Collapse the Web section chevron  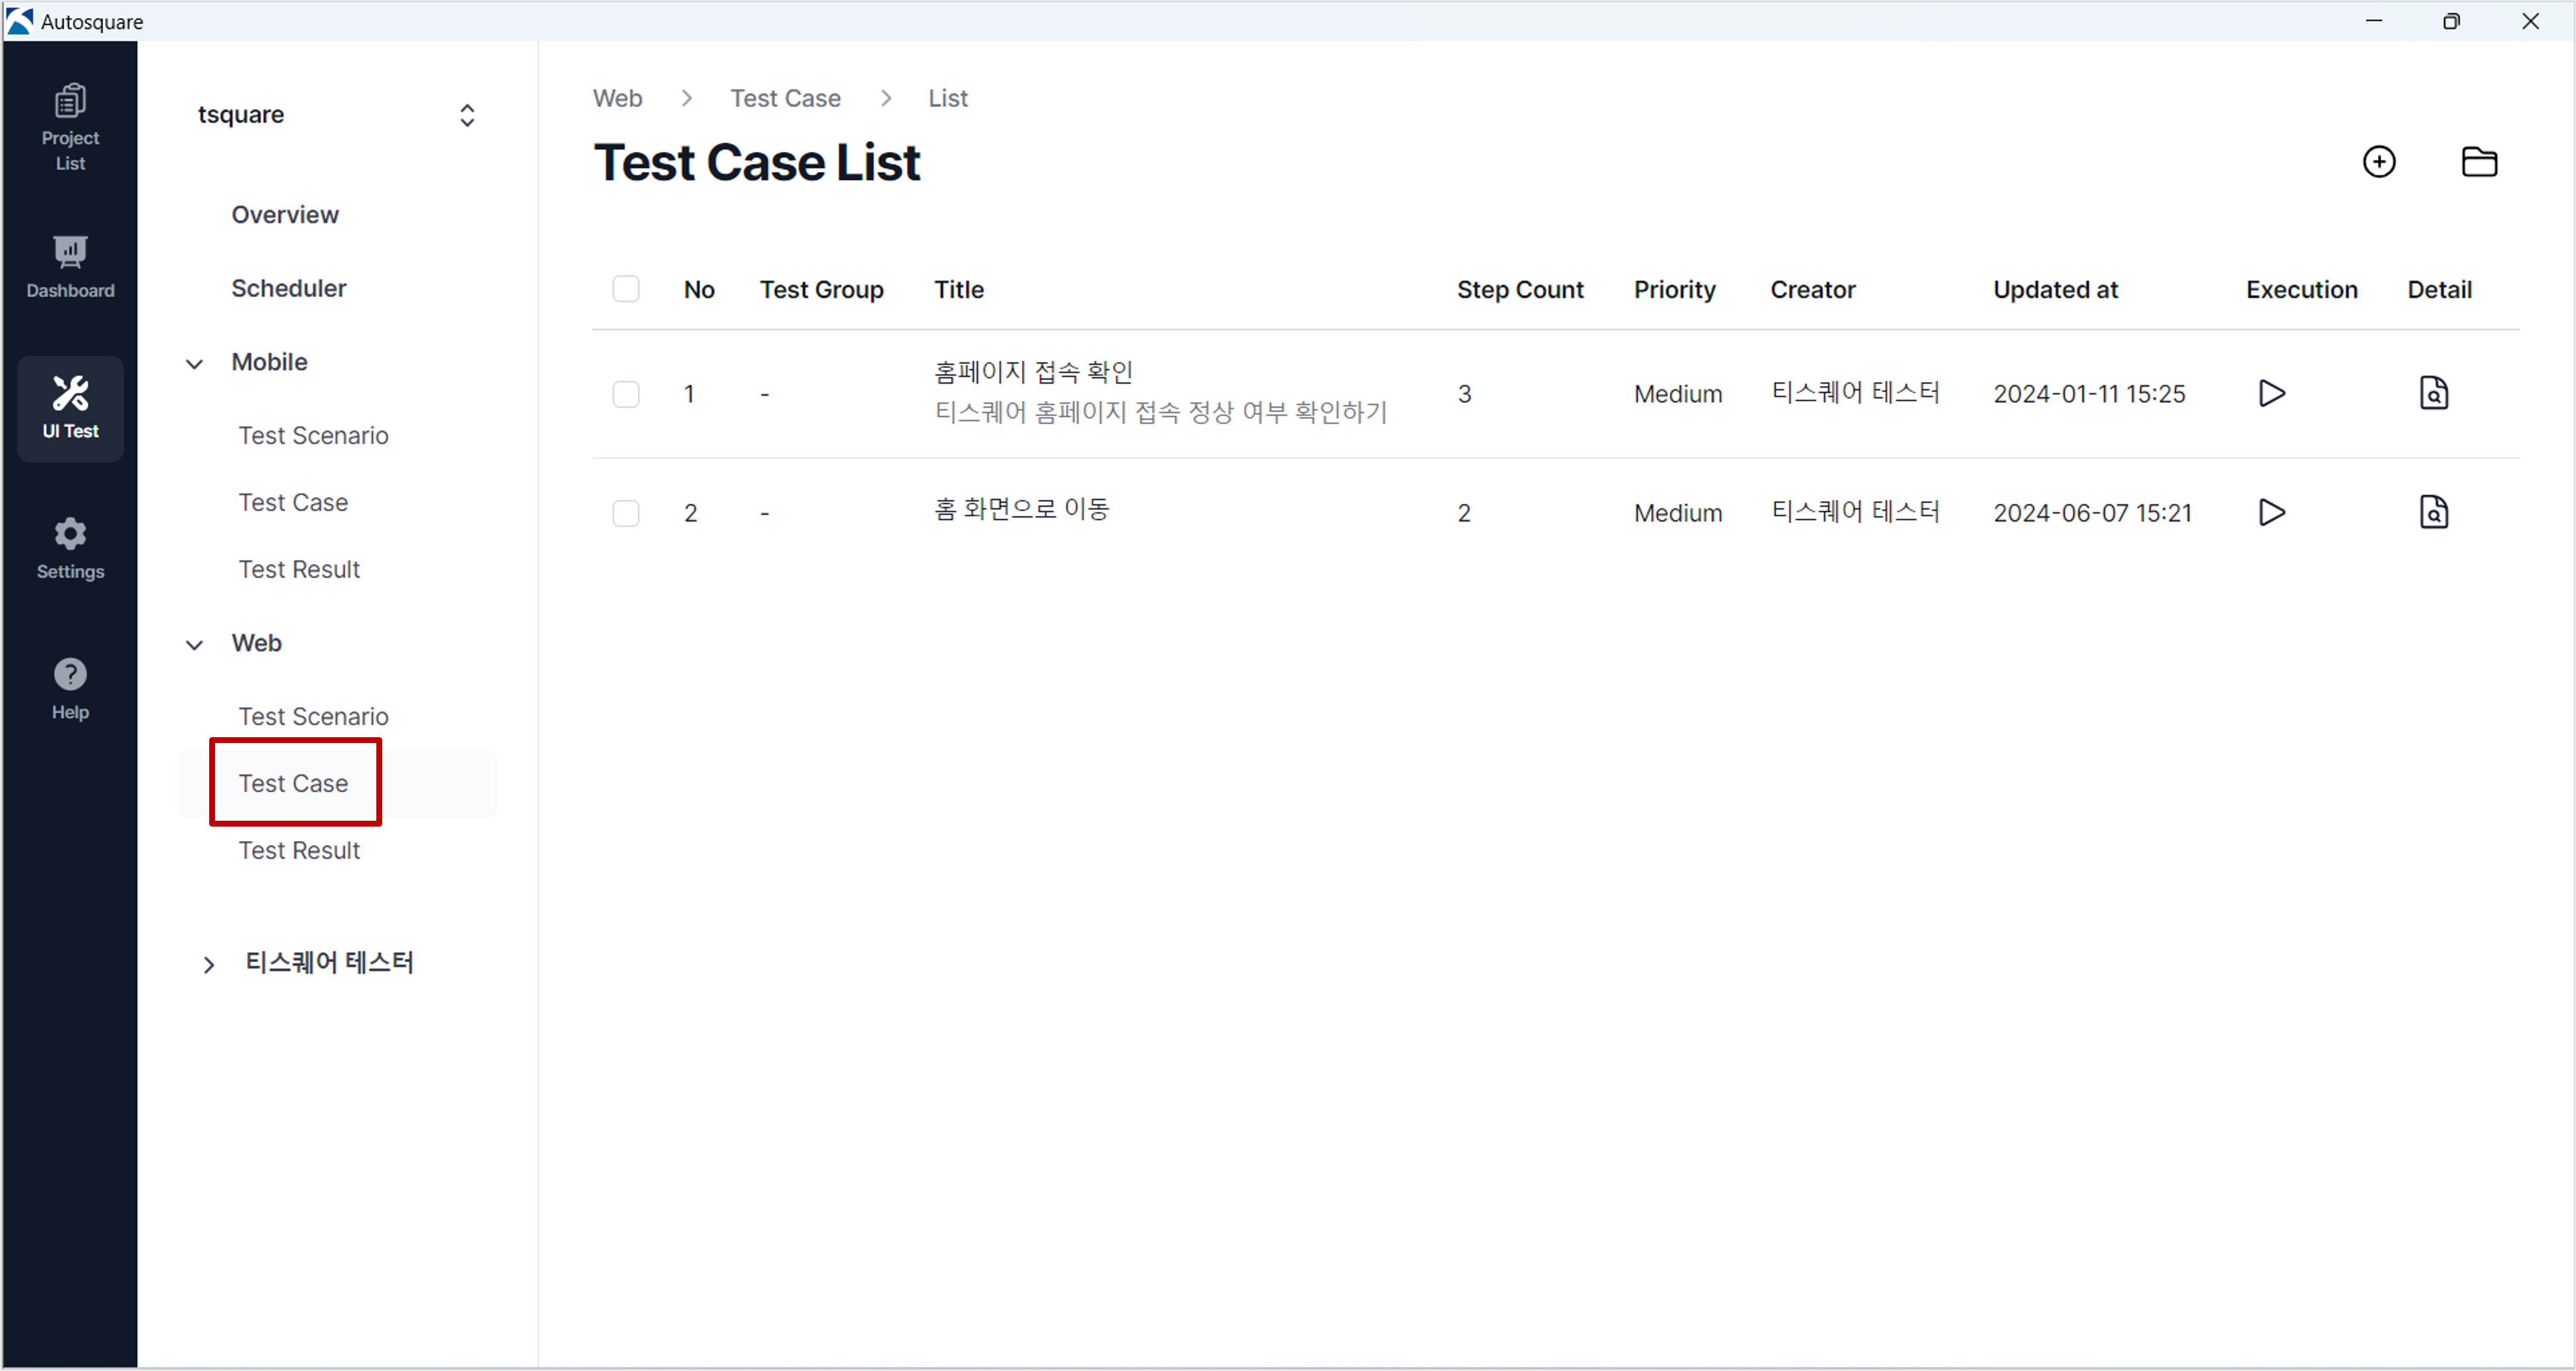tap(194, 644)
